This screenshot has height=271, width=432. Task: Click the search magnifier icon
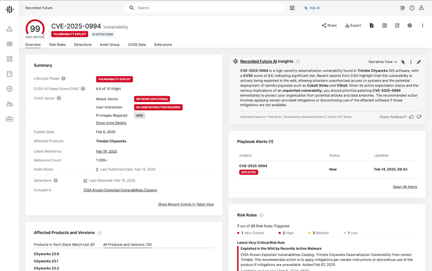pyautogui.click(x=132, y=7)
